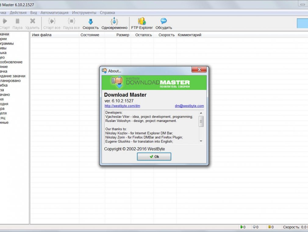Sort by Осталось column header
The width and height of the screenshot is (308, 232).
tap(142, 35)
